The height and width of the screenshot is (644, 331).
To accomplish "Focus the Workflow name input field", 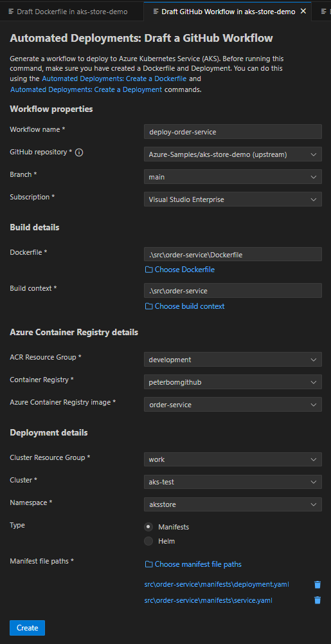I will (x=233, y=132).
